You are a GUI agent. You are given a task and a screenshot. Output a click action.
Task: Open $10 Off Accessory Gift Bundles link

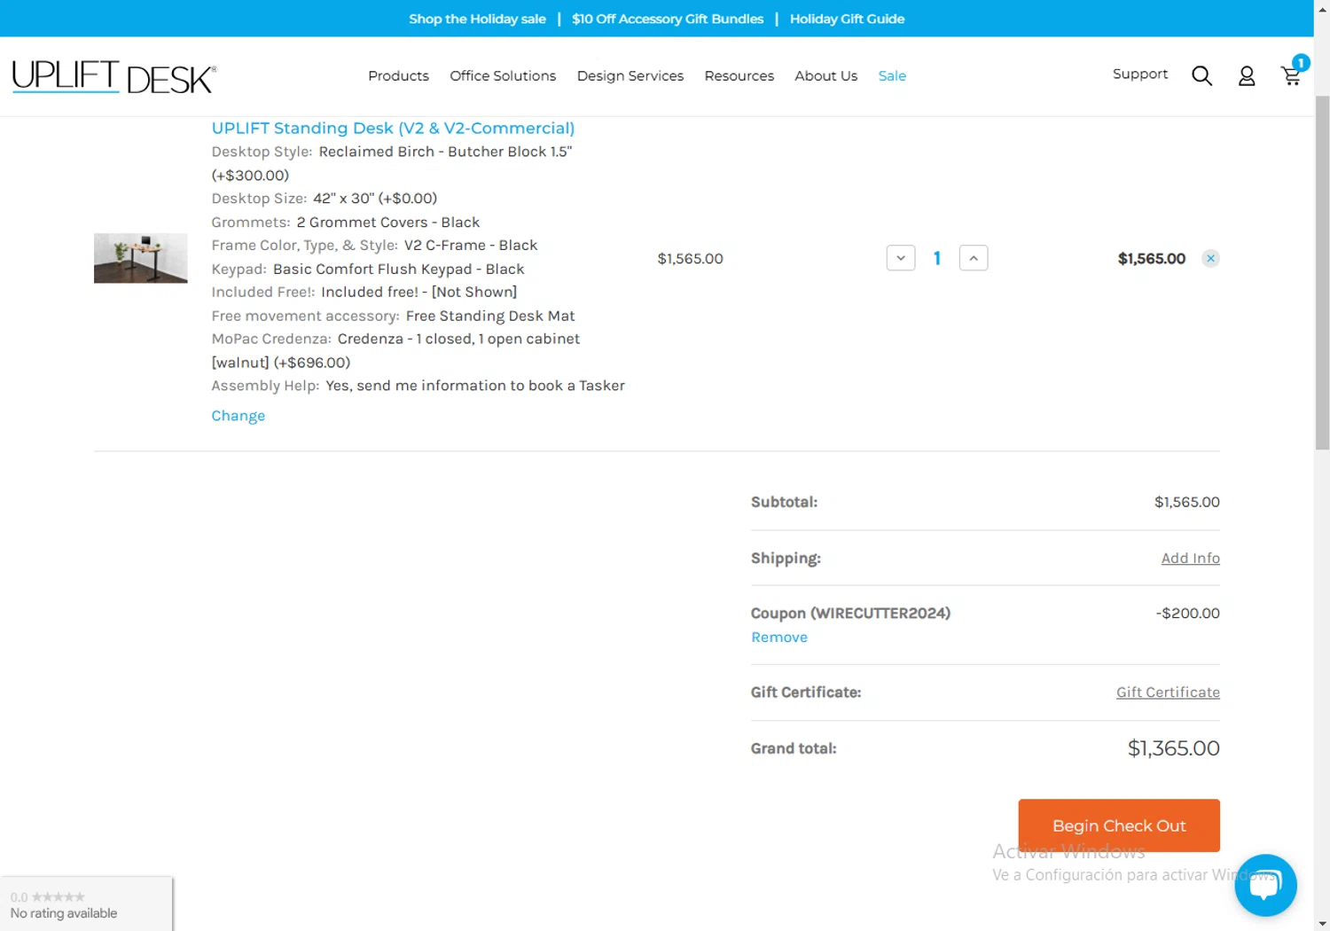[x=668, y=19]
